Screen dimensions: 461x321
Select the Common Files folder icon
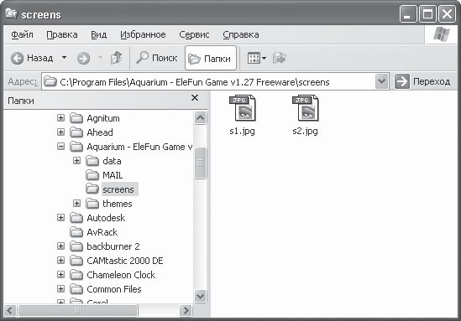[76, 289]
